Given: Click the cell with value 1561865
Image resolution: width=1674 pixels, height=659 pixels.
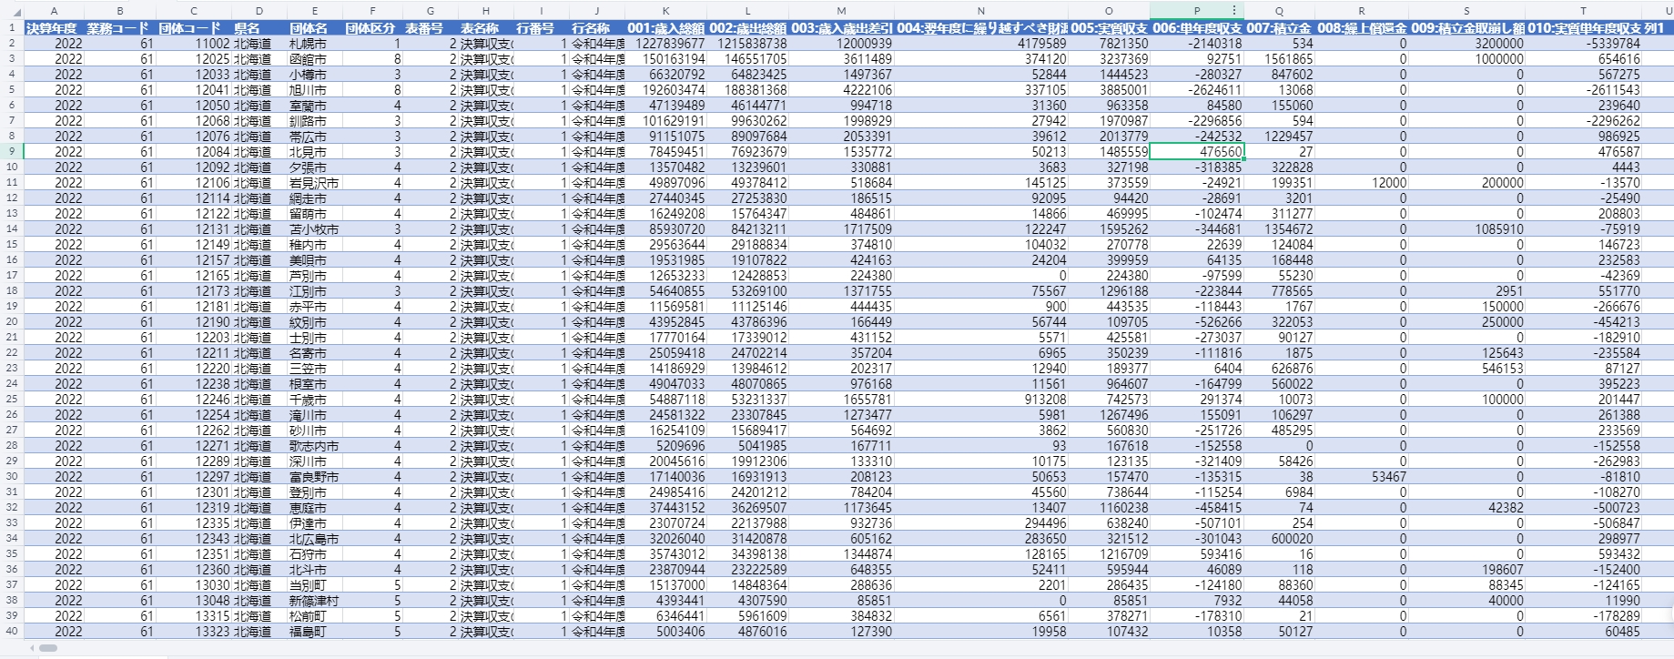Looking at the screenshot, I should coord(1279,59).
